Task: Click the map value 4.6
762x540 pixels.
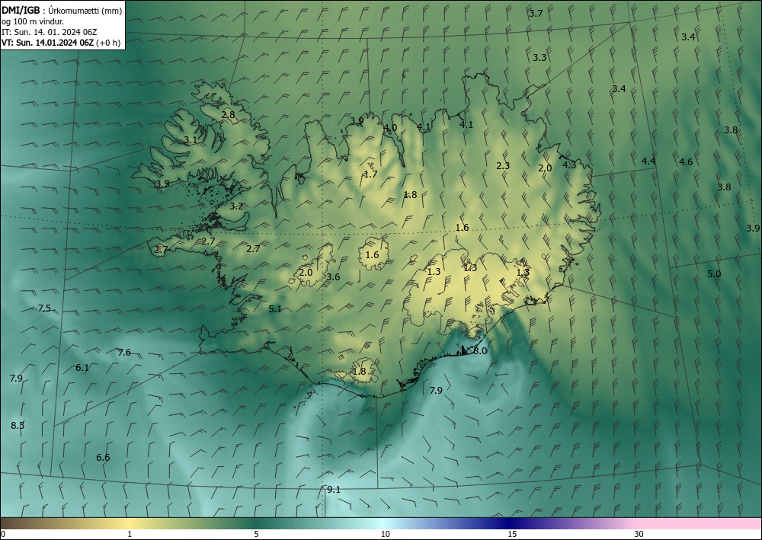Action: tap(686, 162)
